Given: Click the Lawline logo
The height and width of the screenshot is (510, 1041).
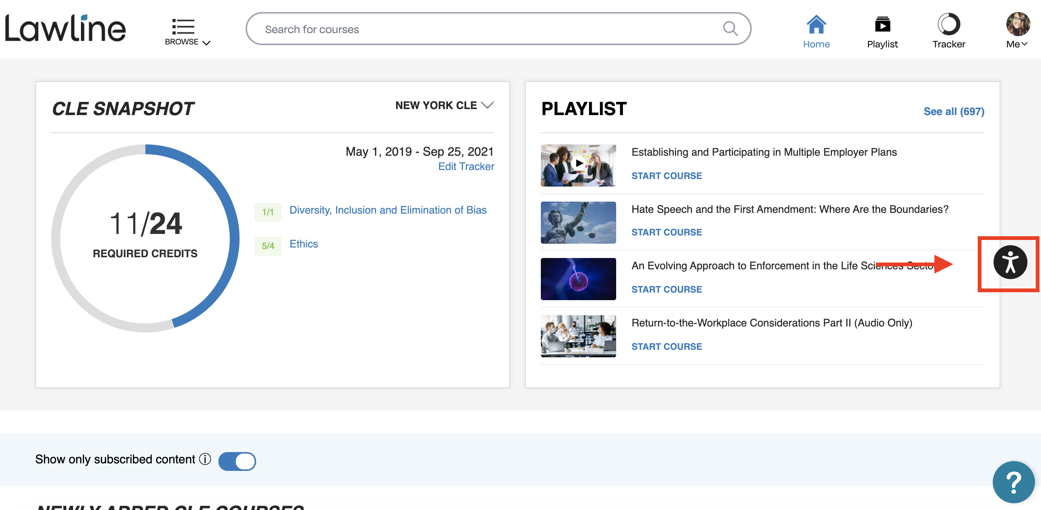Looking at the screenshot, I should pyautogui.click(x=65, y=28).
